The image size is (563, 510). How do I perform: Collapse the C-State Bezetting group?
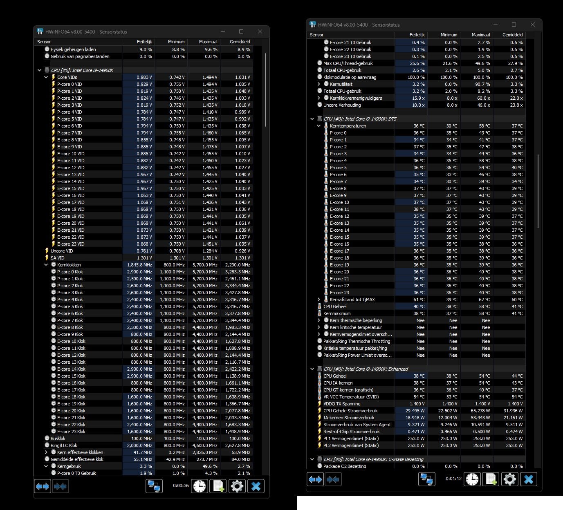[312, 459]
